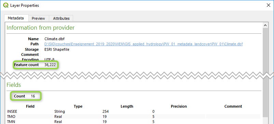The image size is (274, 124).
Task: Switch to the Metadata tab
Action: click(x=16, y=18)
